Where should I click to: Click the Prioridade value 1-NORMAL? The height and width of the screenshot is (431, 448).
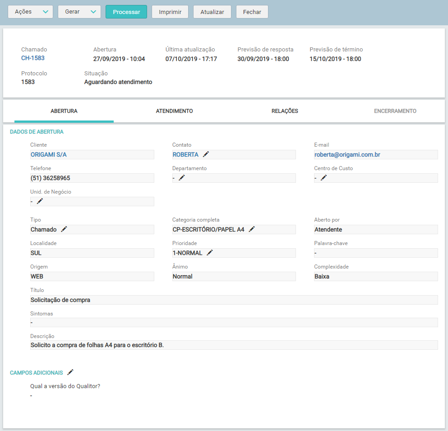coord(187,253)
